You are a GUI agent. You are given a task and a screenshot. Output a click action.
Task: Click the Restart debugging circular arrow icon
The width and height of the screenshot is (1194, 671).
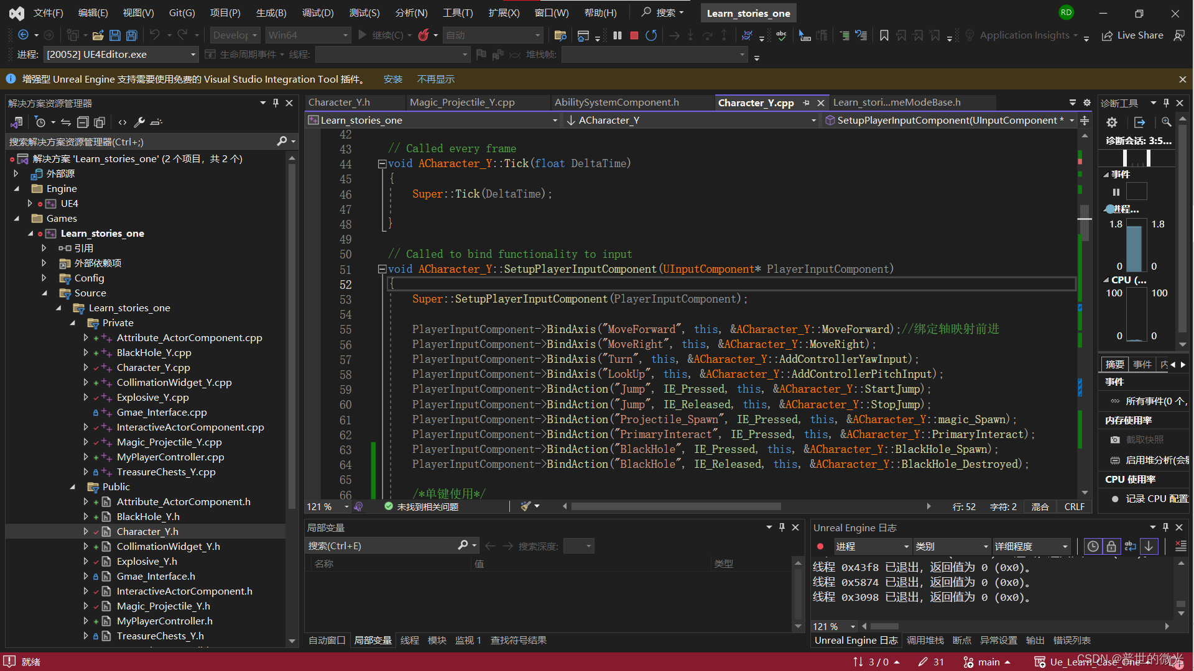coord(651,35)
